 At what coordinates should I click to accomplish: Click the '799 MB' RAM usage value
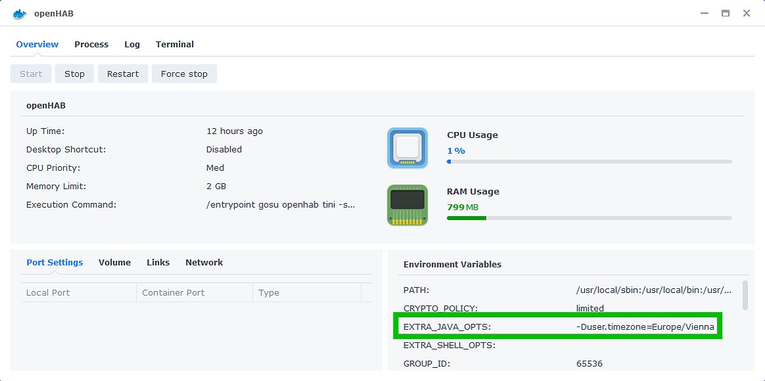pyautogui.click(x=462, y=207)
